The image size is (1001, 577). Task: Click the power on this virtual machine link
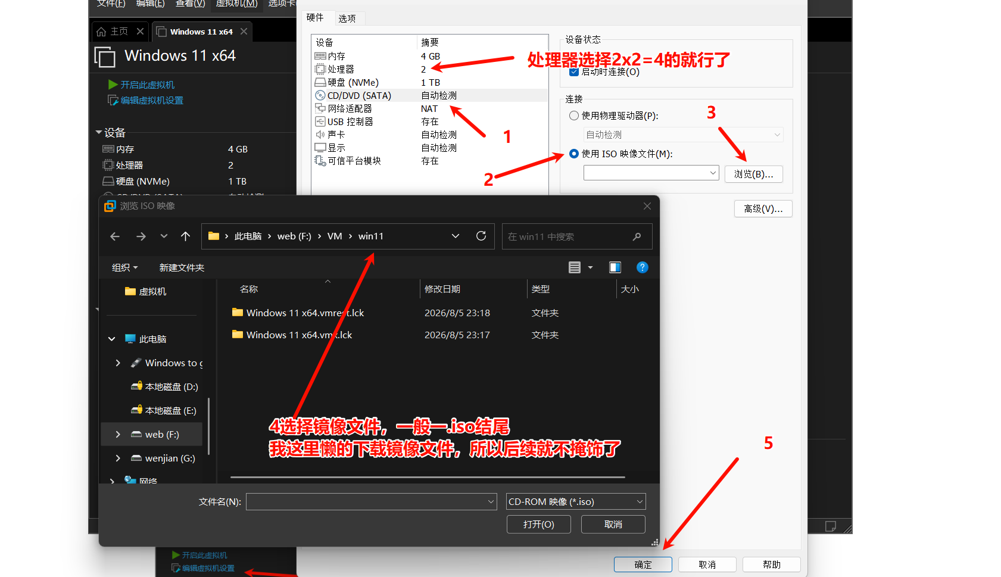[x=148, y=85]
